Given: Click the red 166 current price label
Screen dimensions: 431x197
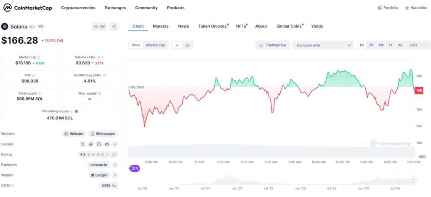Looking at the screenshot, I should tap(419, 91).
